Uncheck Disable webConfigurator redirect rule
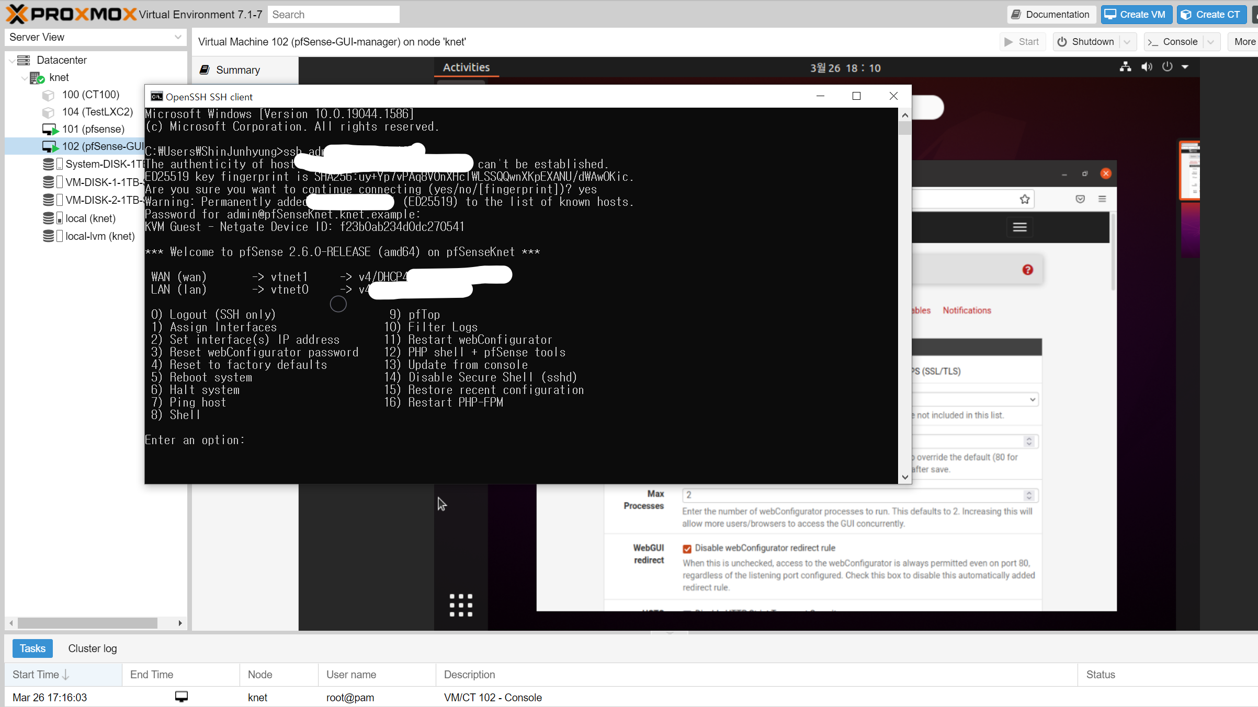 pyautogui.click(x=687, y=548)
